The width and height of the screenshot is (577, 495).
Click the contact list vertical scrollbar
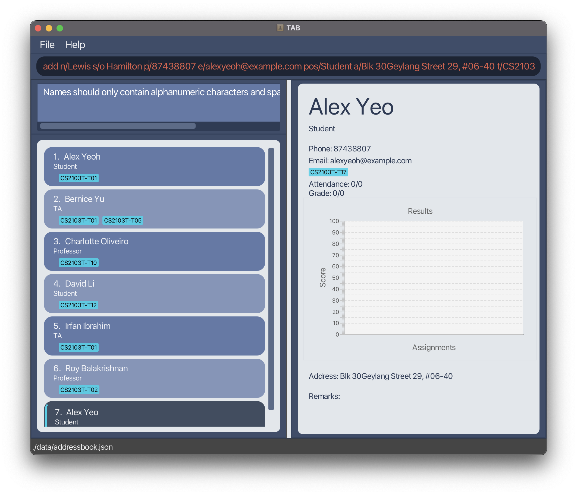click(271, 279)
